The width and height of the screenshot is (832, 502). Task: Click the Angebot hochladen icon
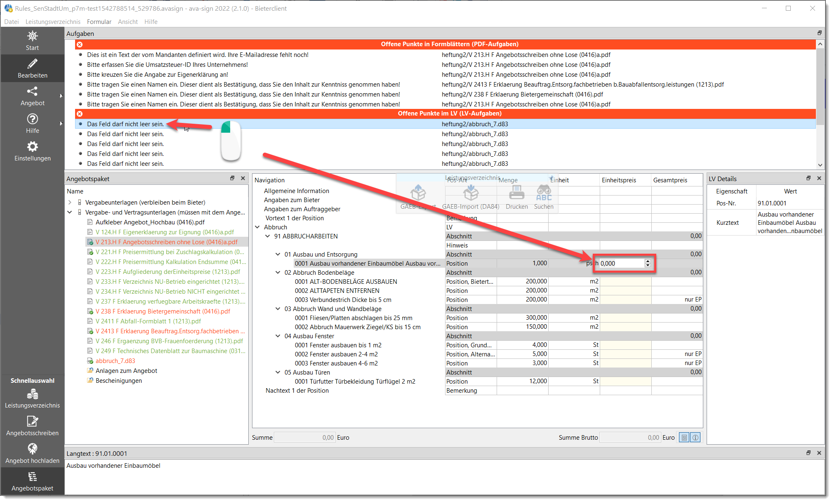click(32, 449)
